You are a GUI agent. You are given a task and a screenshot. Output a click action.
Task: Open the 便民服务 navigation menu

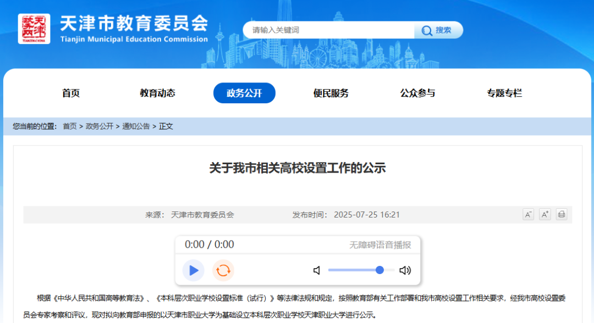(x=331, y=93)
